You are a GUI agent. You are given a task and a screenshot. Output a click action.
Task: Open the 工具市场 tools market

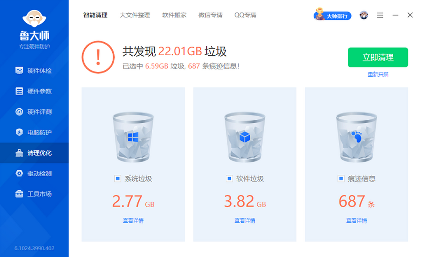[x=34, y=194]
